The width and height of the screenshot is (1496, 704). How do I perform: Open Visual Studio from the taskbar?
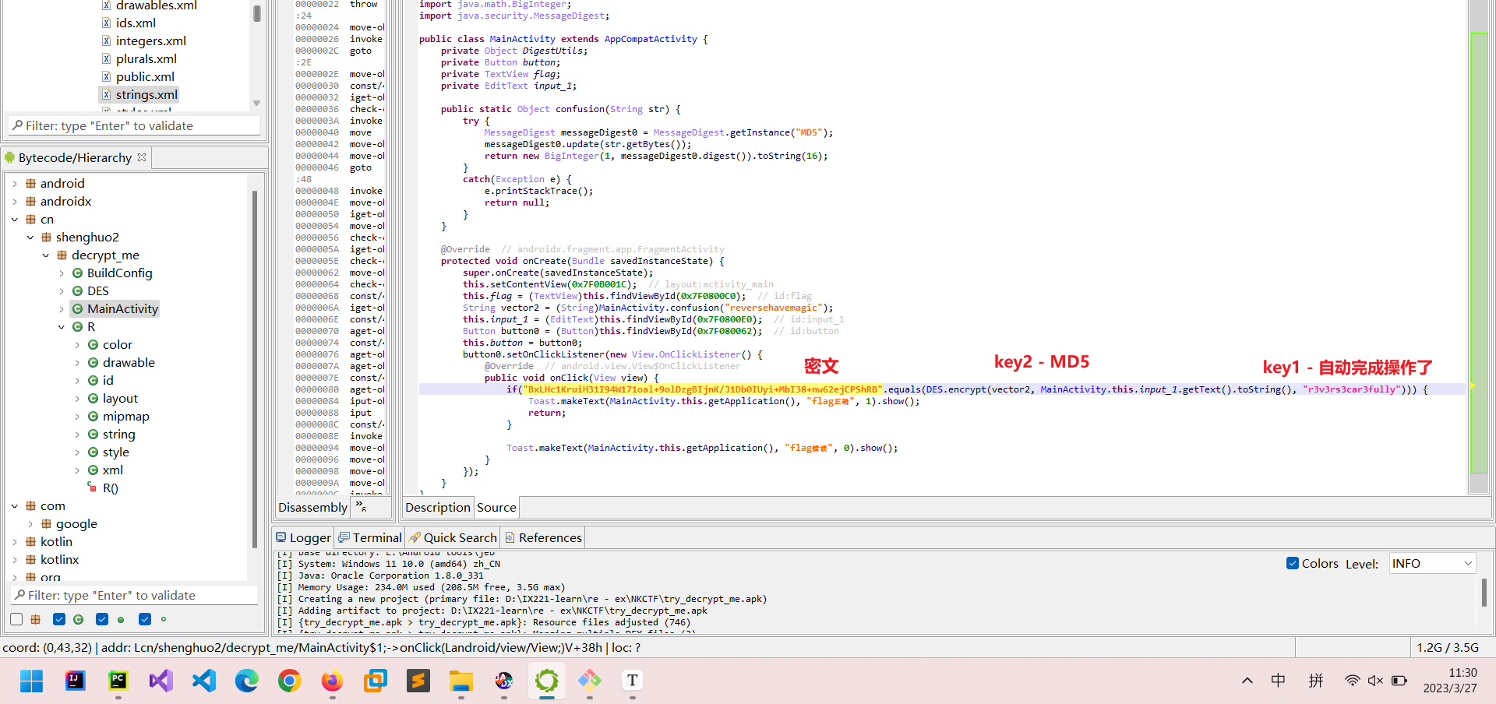coord(161,681)
